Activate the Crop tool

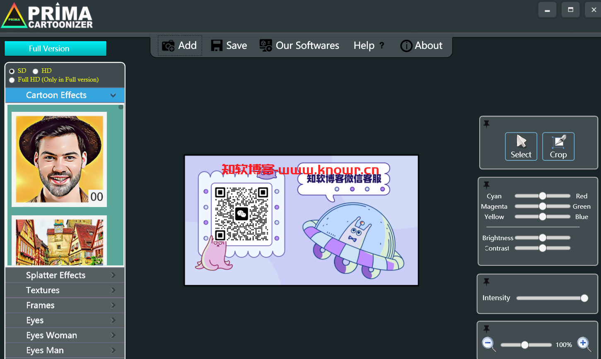[x=558, y=147]
